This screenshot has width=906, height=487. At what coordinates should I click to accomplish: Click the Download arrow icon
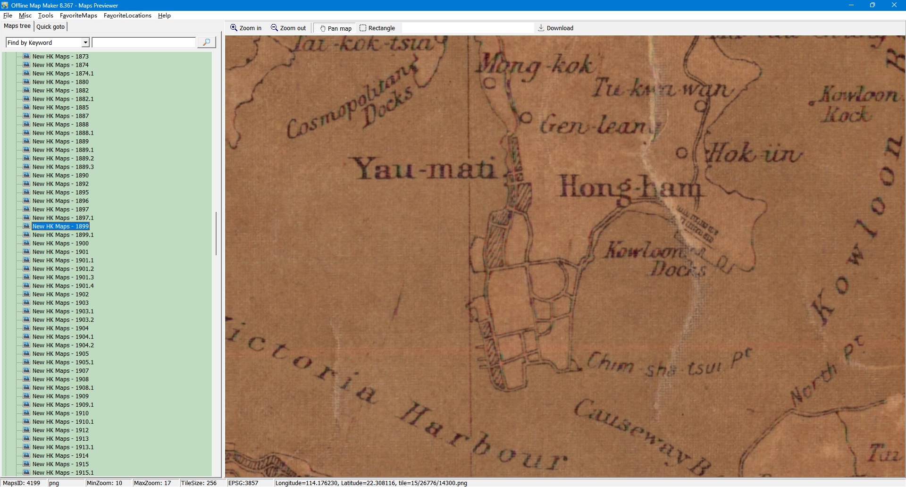point(541,28)
